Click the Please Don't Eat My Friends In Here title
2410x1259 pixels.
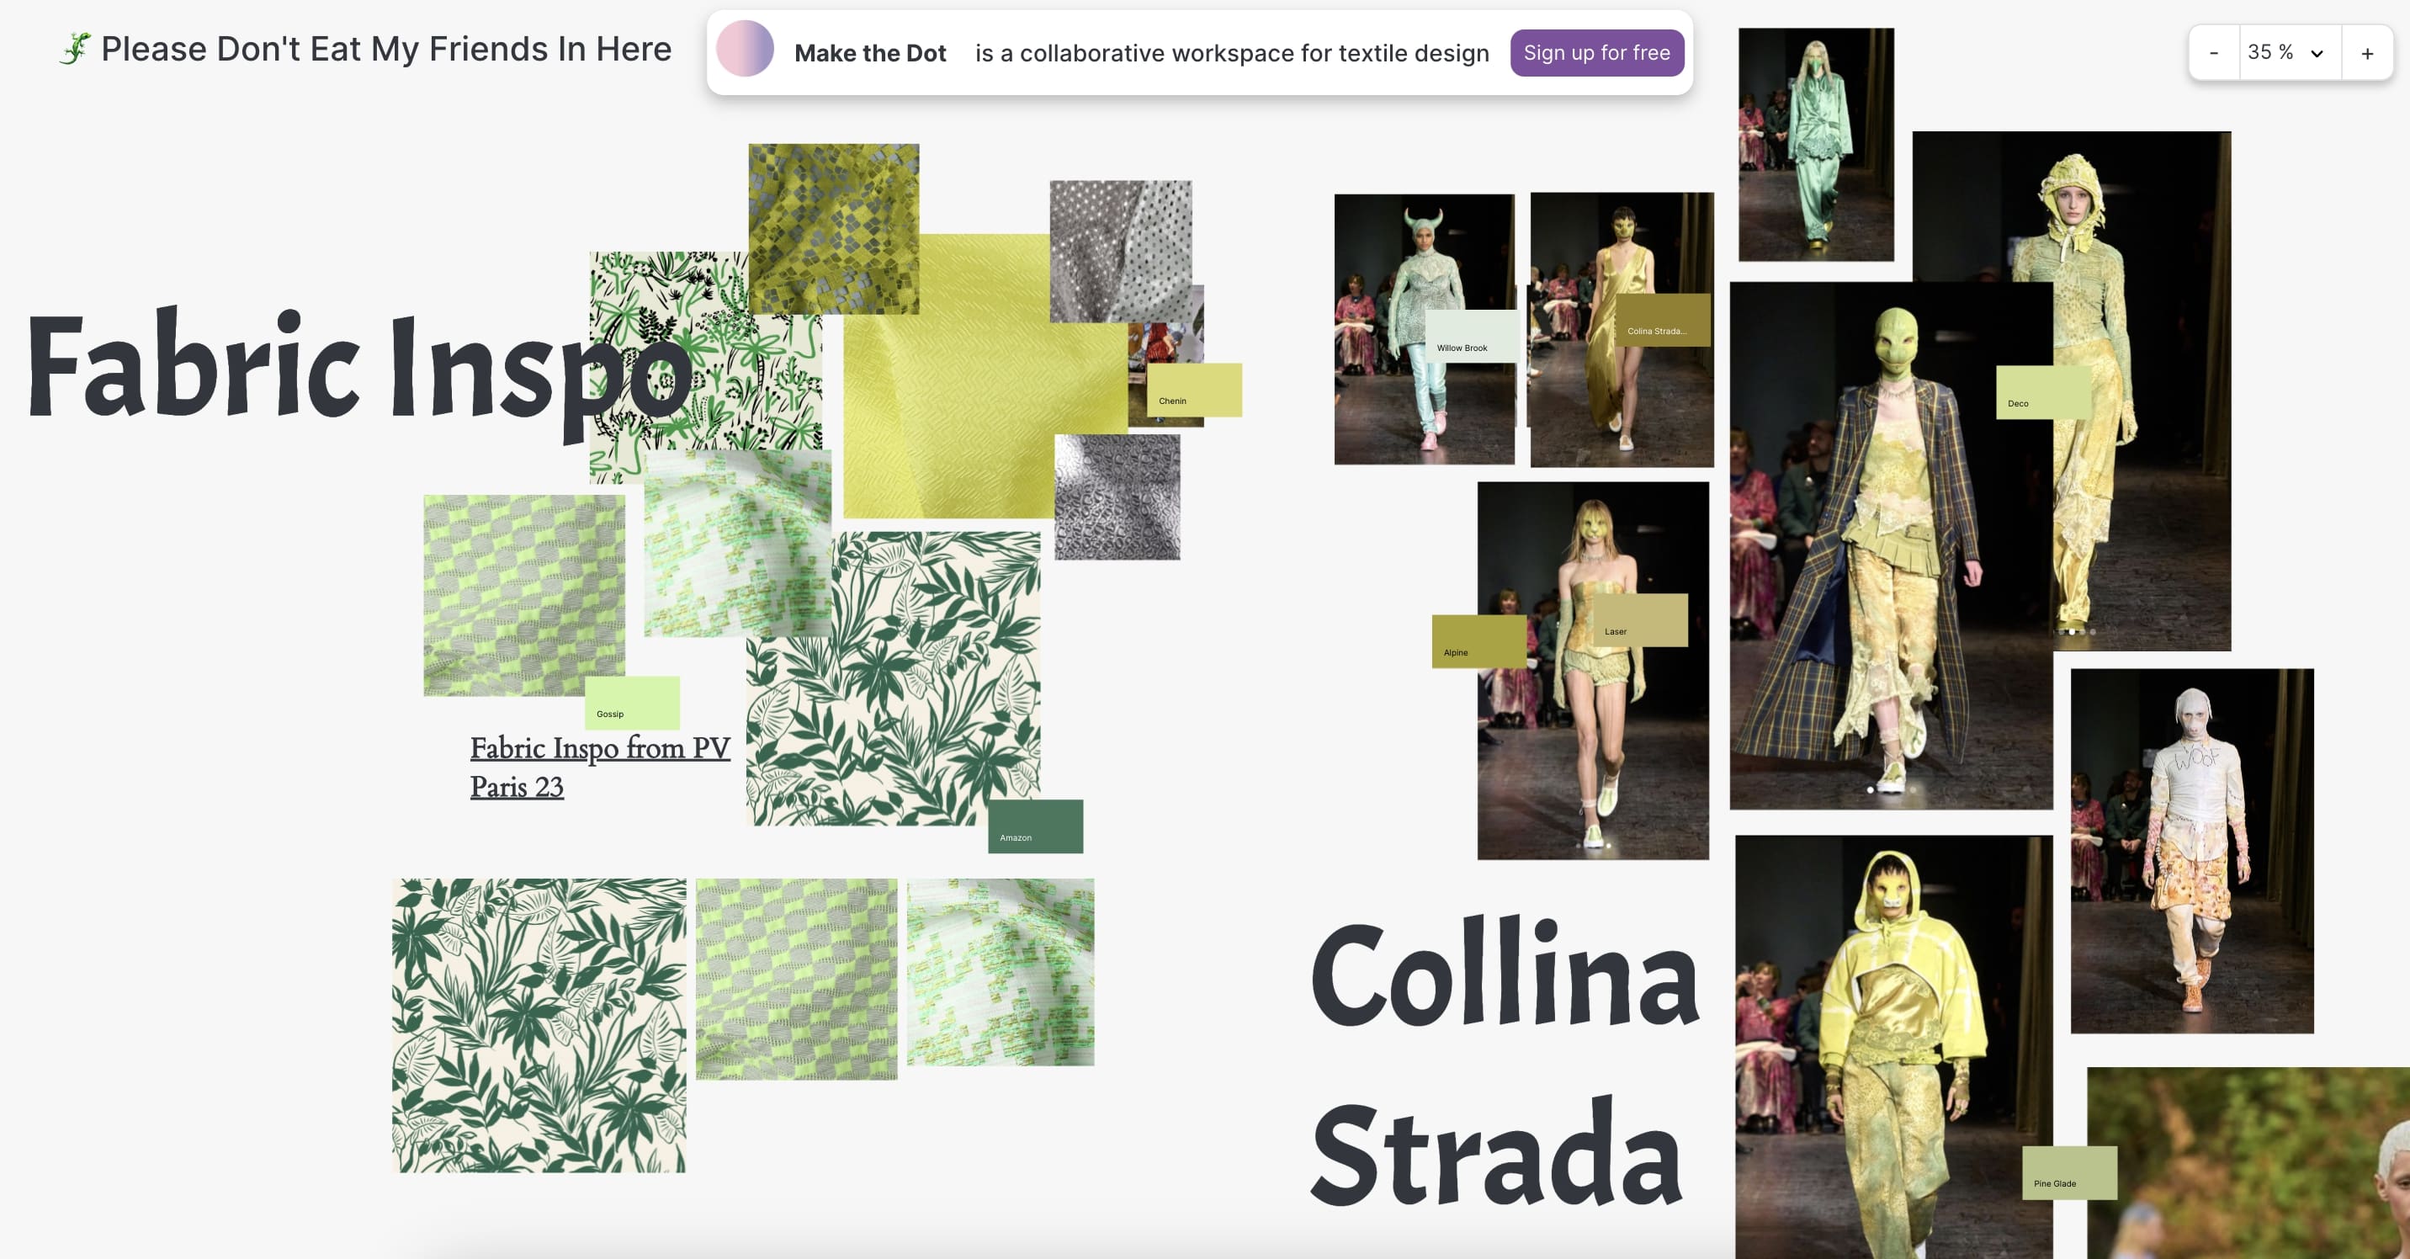tap(386, 49)
